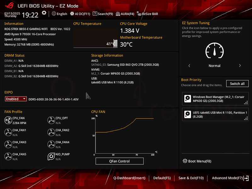Click the Normal tuning profile label
This screenshot has height=189, width=252.
click(x=215, y=66)
